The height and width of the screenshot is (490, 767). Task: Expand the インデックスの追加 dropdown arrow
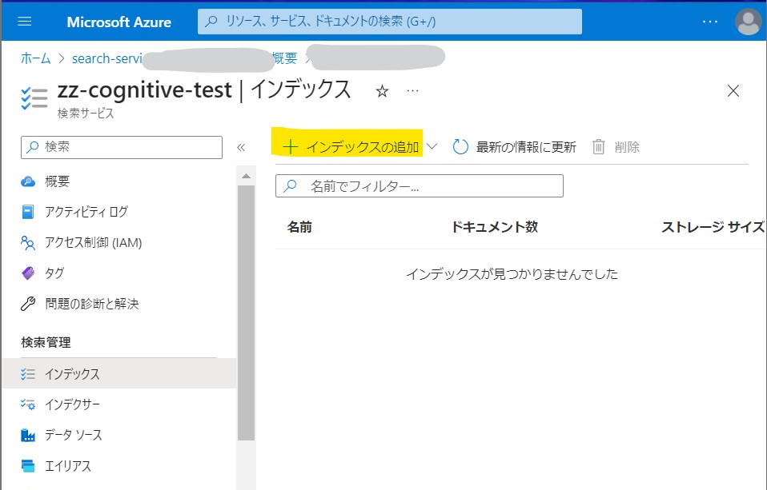pos(432,146)
